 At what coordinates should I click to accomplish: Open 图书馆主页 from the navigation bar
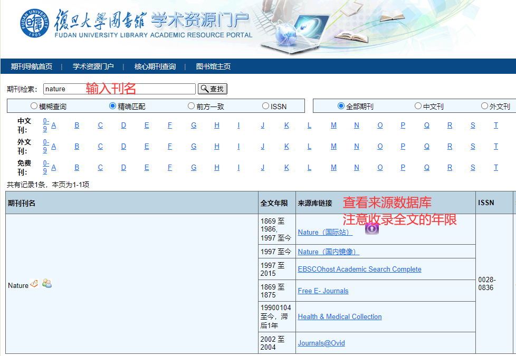coord(213,66)
